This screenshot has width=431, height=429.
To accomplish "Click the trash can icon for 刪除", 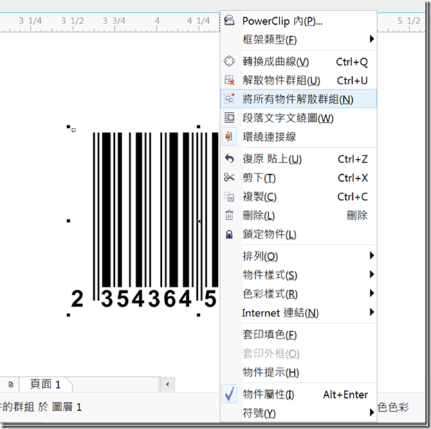I will (229, 215).
